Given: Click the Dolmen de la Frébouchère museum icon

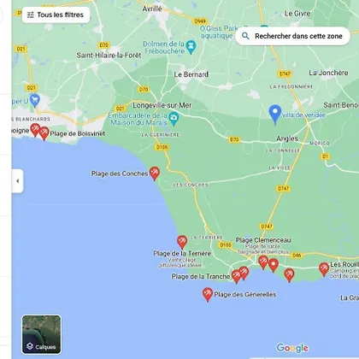Looking at the screenshot, I should (x=191, y=47).
